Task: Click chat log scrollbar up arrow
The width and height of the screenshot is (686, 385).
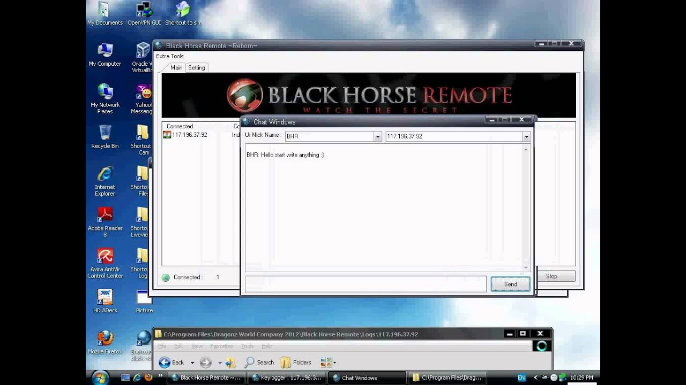Action: point(526,150)
